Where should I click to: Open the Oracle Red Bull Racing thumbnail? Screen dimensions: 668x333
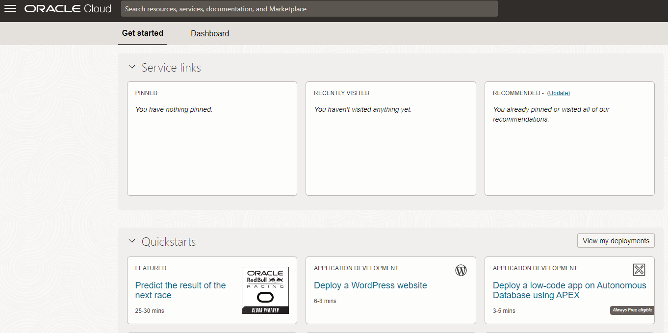[265, 290]
